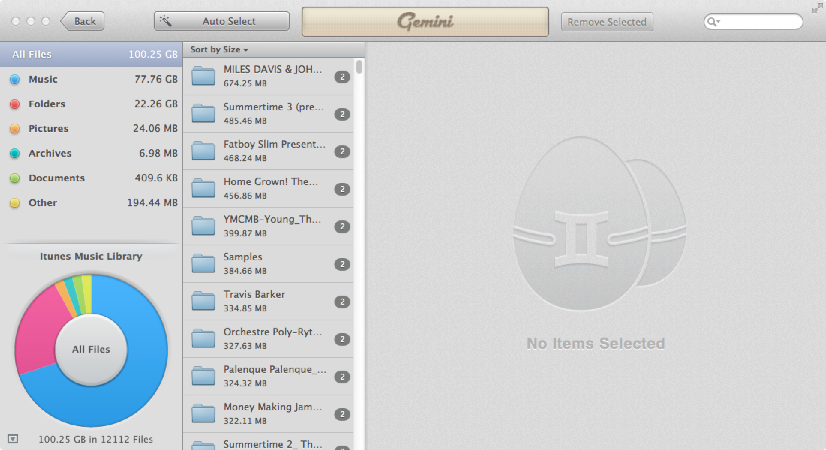The width and height of the screenshot is (826, 450).
Task: Click the Fatboy Slim Present... folder icon
Action: click(203, 151)
